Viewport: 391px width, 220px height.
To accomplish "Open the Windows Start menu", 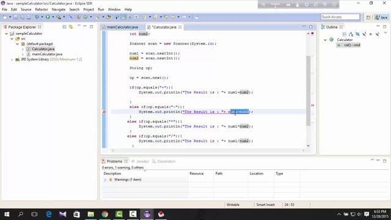I will point(7,214).
